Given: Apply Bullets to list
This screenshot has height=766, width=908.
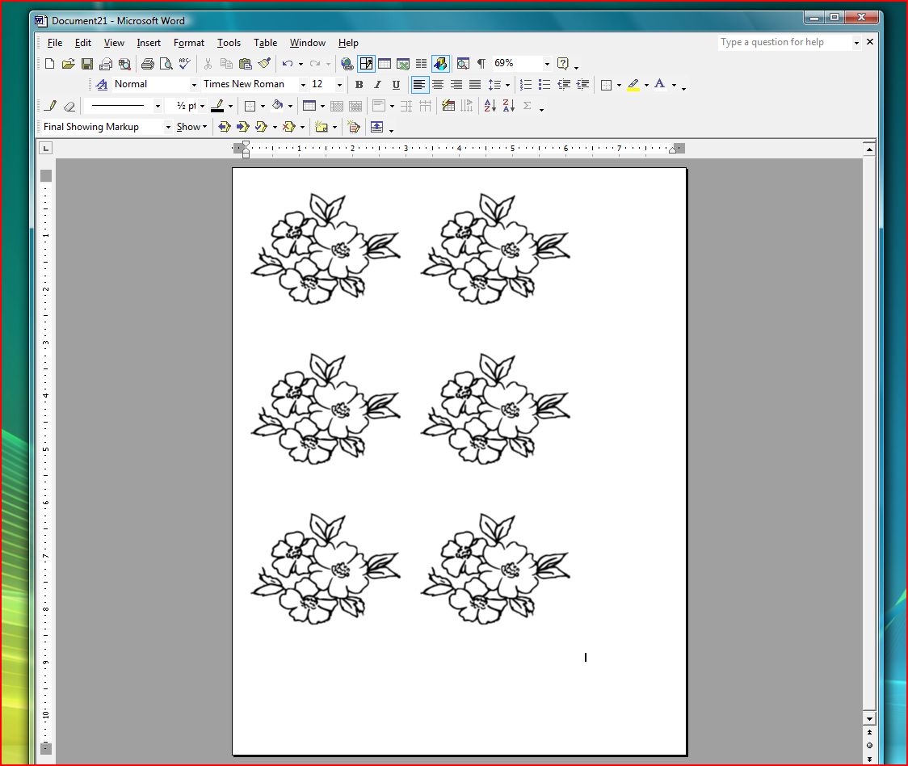Looking at the screenshot, I should click(544, 85).
